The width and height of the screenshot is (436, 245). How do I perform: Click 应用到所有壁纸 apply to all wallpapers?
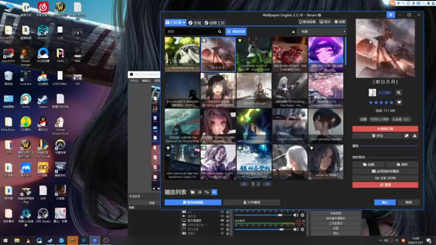click(385, 171)
